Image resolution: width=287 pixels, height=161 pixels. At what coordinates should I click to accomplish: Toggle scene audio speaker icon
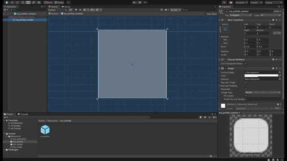pyautogui.click(x=80, y=10)
